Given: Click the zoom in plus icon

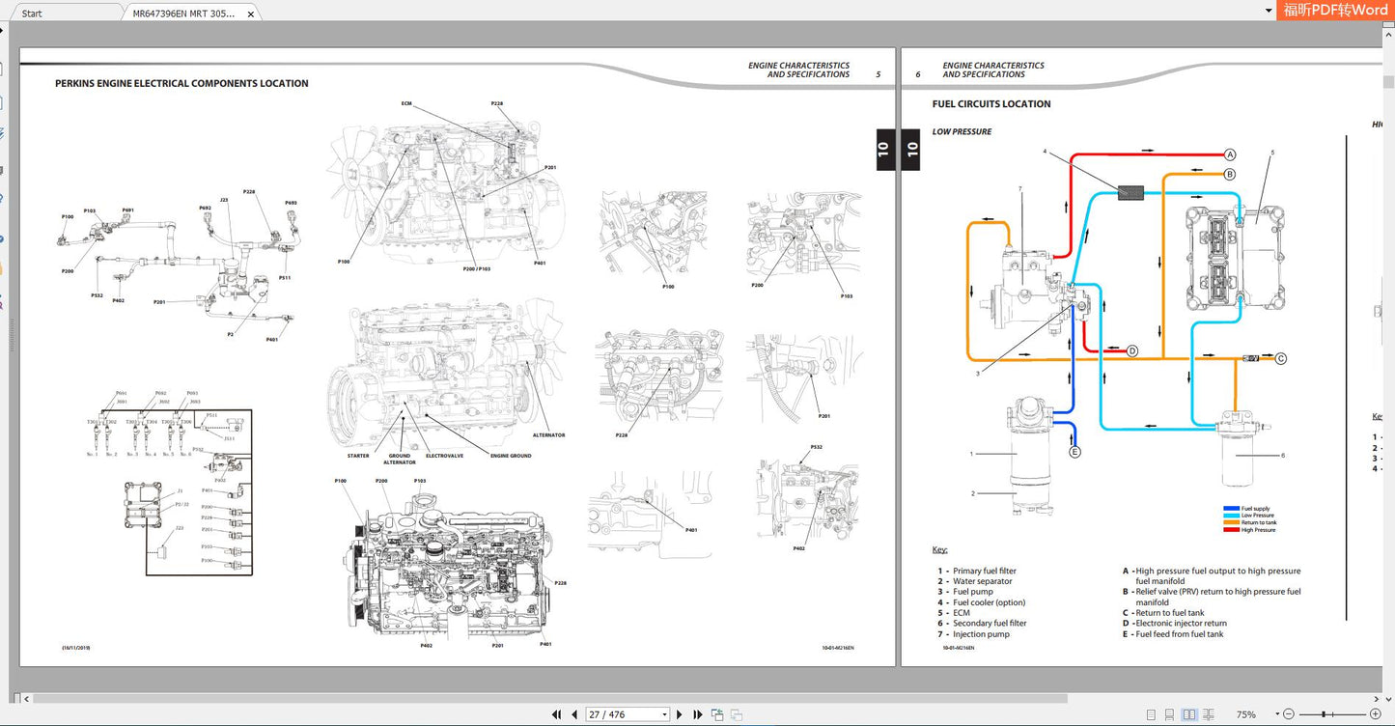Looking at the screenshot, I should pos(1375,714).
